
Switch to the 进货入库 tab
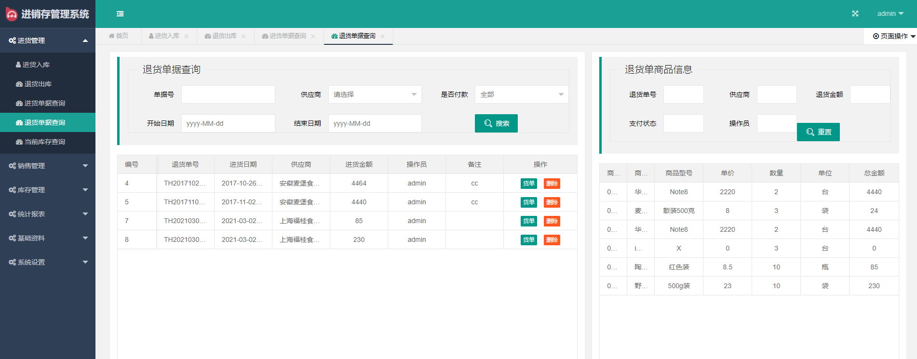coord(164,36)
